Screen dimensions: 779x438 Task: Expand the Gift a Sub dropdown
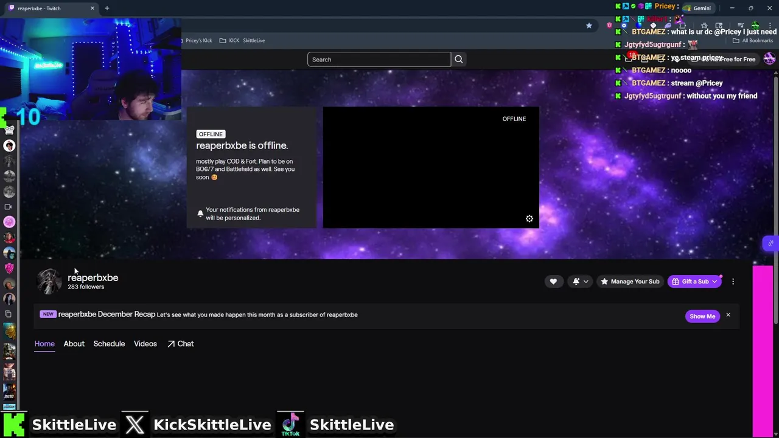(x=694, y=281)
